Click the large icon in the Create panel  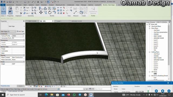(x=81, y=12)
